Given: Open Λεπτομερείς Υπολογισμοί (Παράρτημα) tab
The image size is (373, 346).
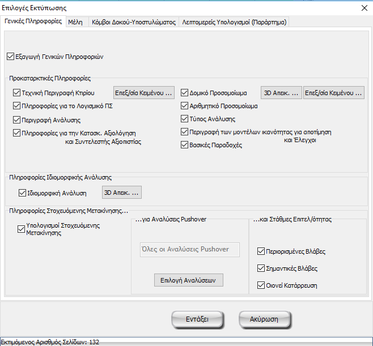Looking at the screenshot, I should point(235,22).
